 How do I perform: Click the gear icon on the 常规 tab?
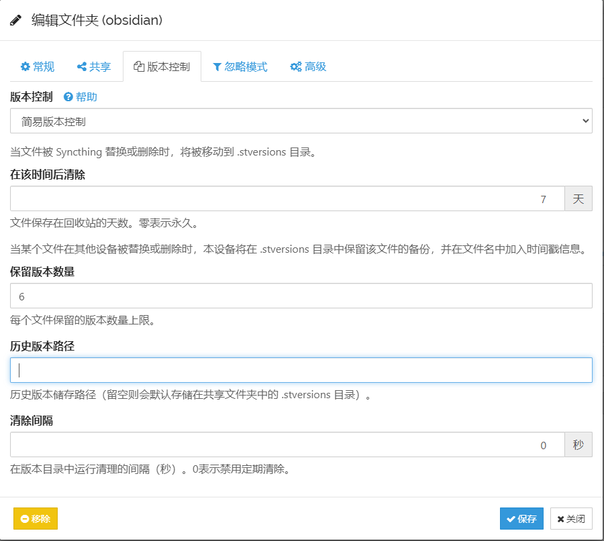(x=26, y=67)
